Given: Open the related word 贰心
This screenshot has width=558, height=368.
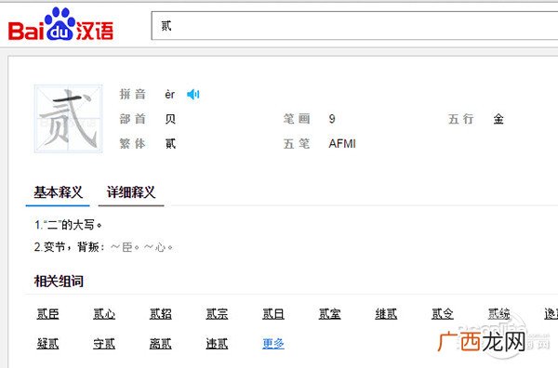Looking at the screenshot, I should click(104, 314).
